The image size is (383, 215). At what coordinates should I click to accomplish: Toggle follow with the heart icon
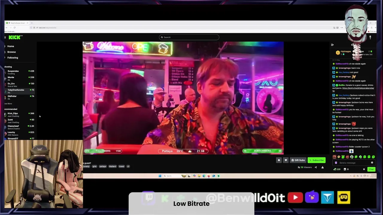286,160
